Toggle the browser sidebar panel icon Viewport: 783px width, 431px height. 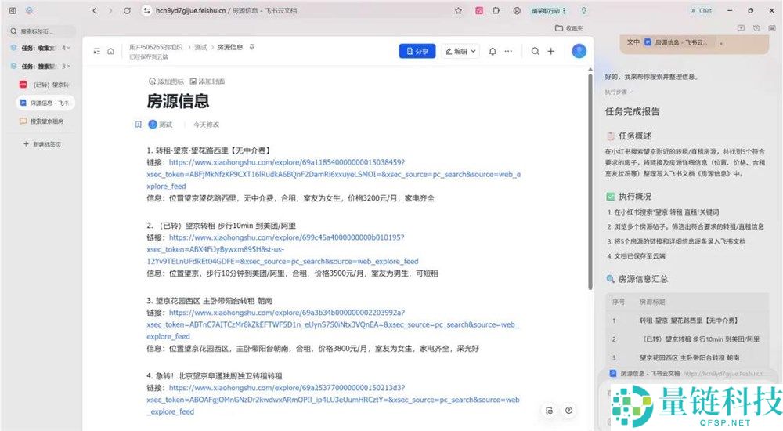point(13,10)
